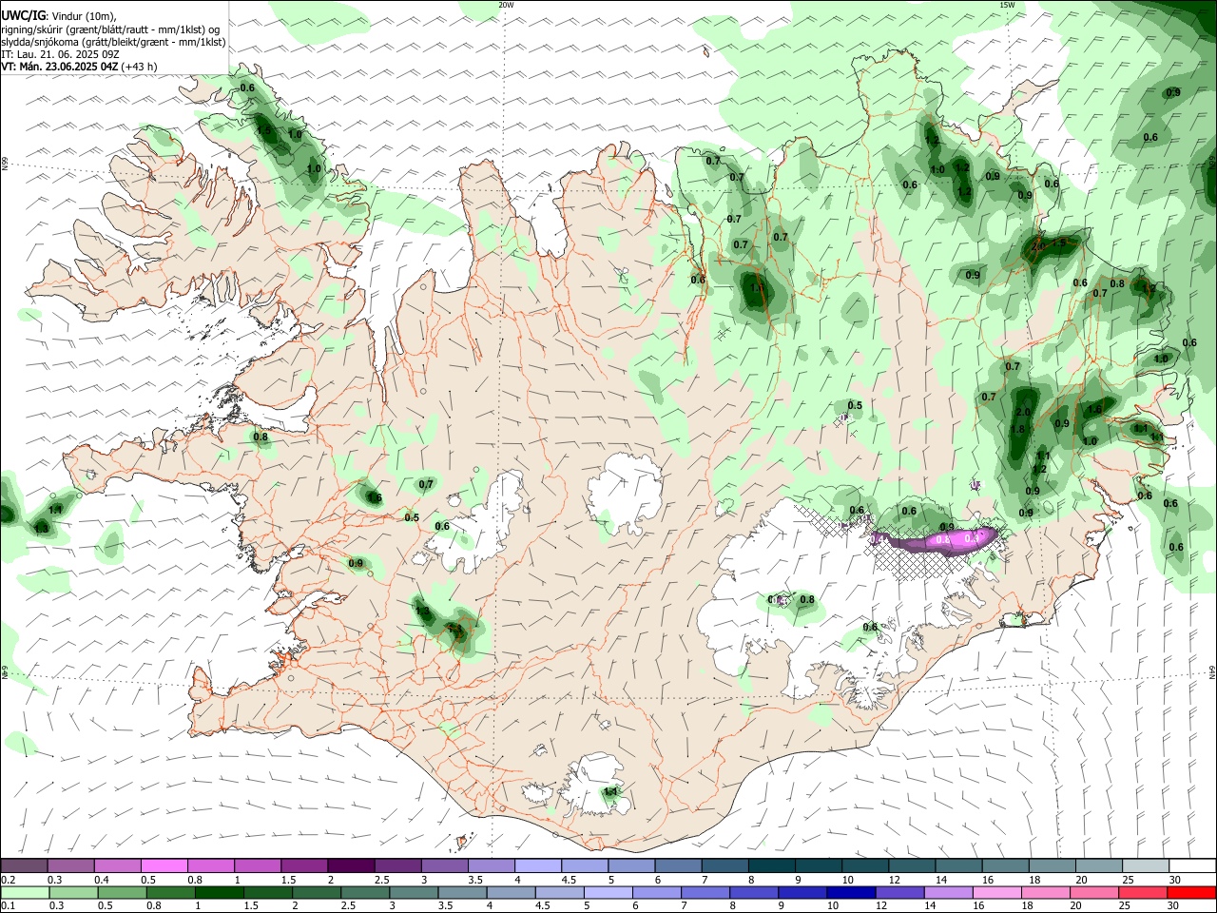
Task: Pick top-row legend swatch between 6 and 7
Action: point(678,866)
